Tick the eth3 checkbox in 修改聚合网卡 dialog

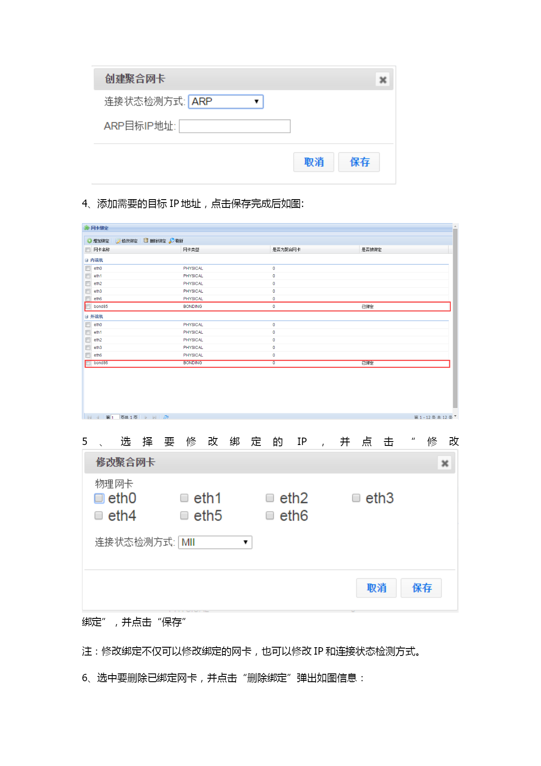click(x=356, y=498)
